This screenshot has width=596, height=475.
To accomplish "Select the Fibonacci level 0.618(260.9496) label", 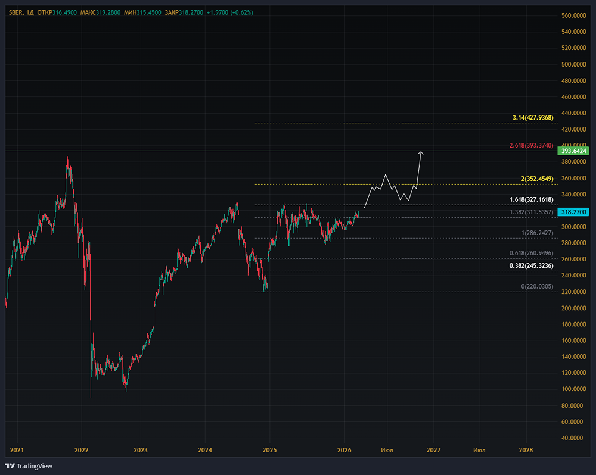I will coord(532,253).
